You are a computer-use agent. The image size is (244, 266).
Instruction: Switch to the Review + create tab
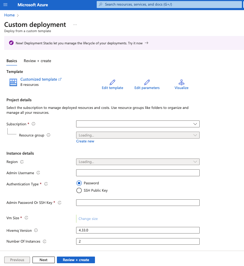pos(37,61)
